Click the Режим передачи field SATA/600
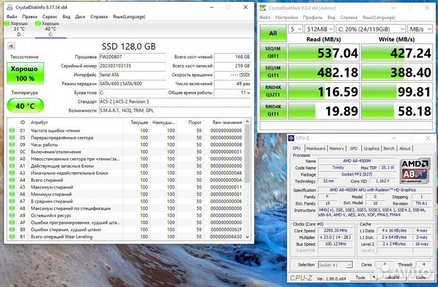438x287 pixels. tap(133, 84)
